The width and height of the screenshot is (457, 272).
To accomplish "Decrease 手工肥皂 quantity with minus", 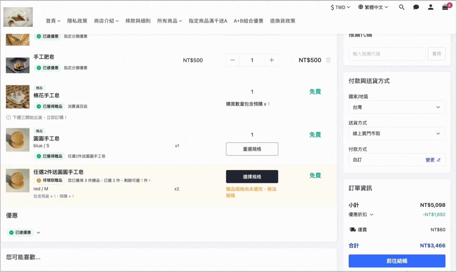I will coord(233,60).
